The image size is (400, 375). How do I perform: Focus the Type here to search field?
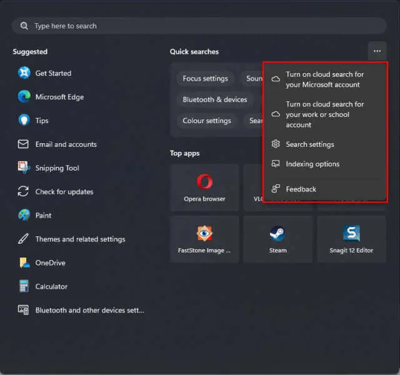pos(199,26)
